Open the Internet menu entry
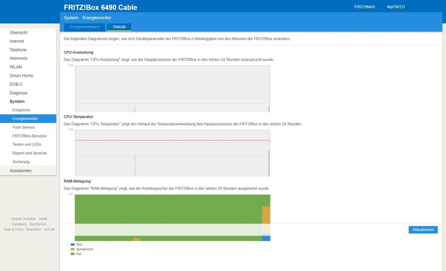Screen dimensions: 446x271 point(17,41)
